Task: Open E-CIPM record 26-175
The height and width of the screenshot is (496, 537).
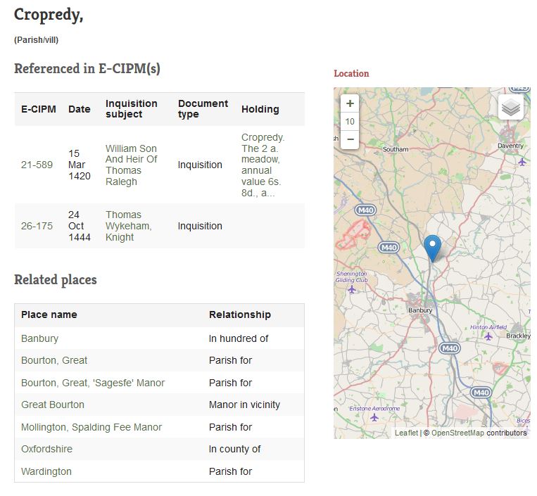Action: click(37, 227)
